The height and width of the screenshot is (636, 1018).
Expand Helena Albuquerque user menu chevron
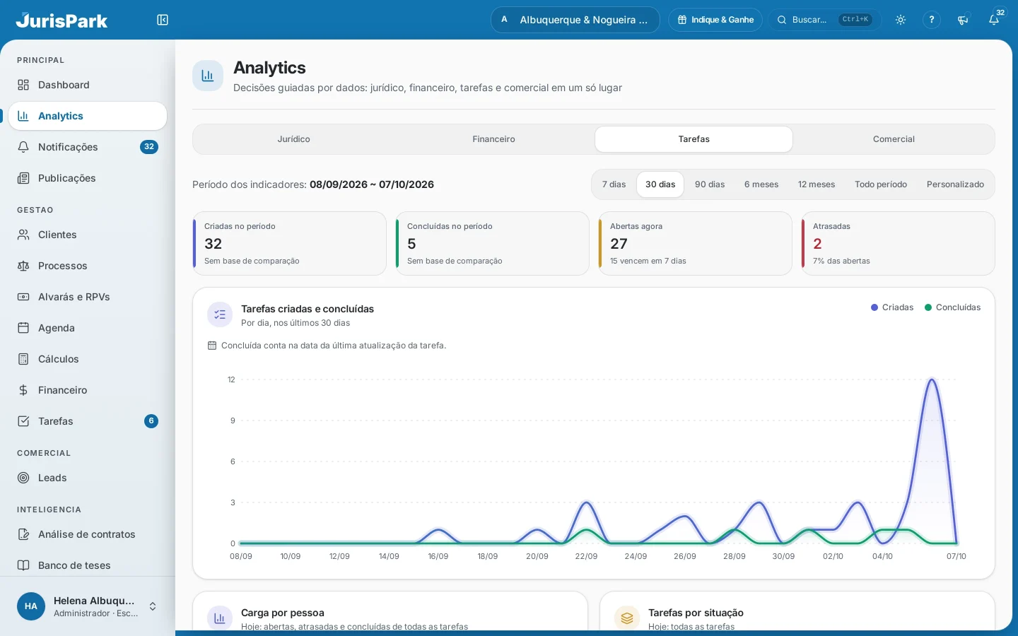[153, 606]
